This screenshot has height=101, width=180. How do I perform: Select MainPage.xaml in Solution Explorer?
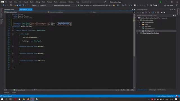tap(149, 31)
